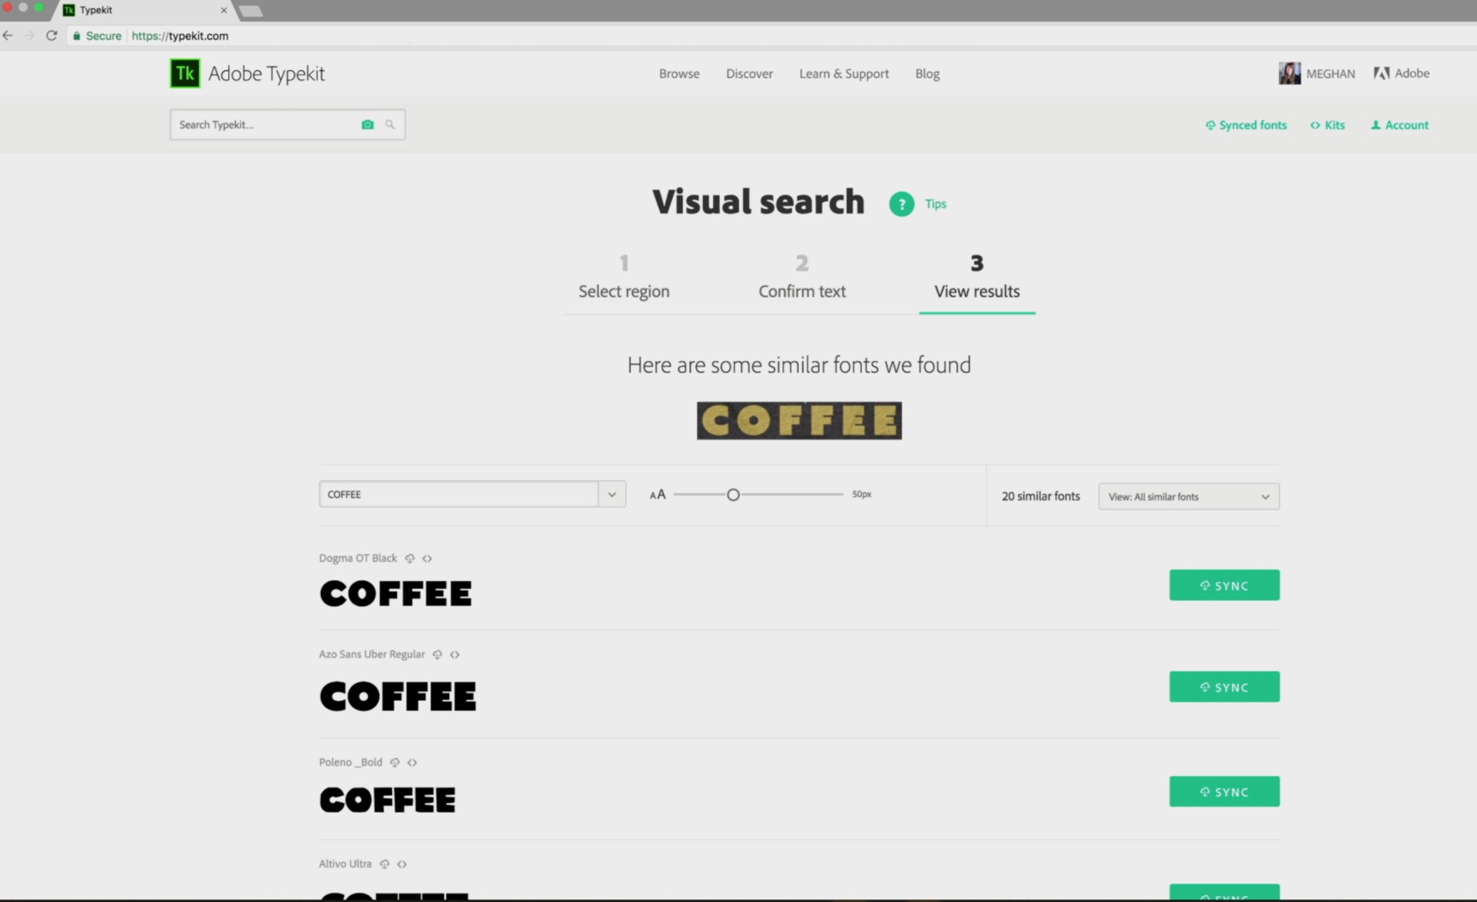Open Synced fonts link
This screenshot has height=902, width=1477.
[1245, 125]
